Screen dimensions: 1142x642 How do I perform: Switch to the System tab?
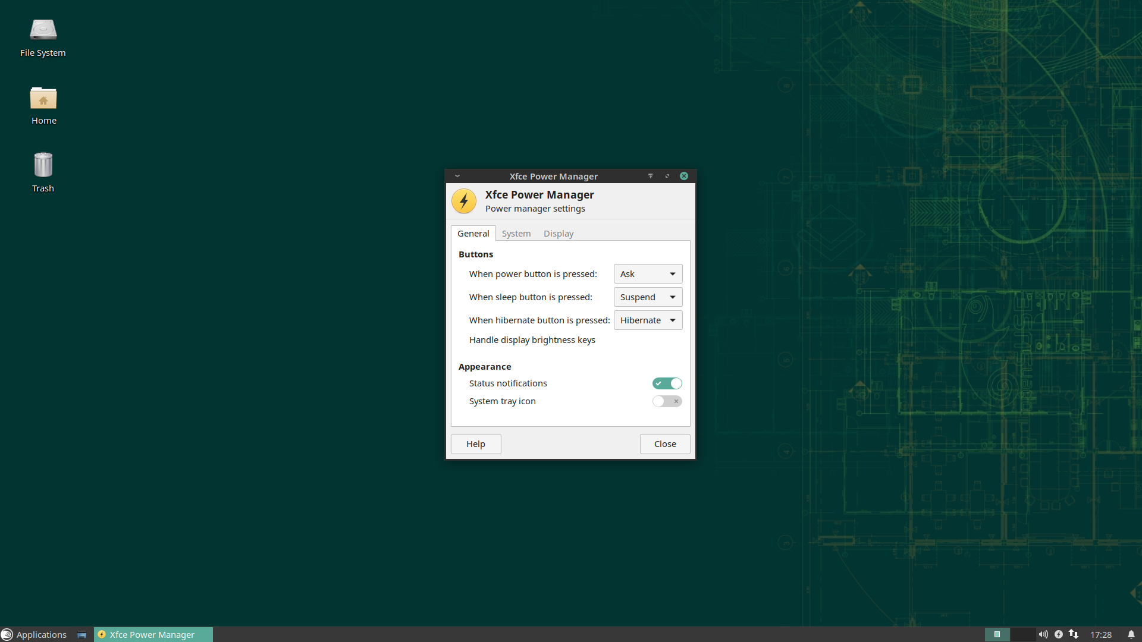tap(516, 234)
